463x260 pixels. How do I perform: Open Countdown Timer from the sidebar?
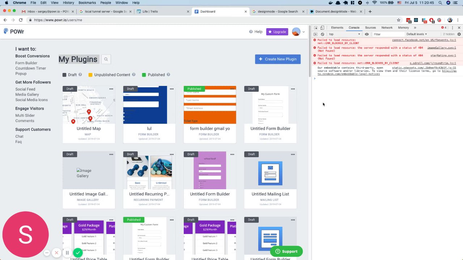[x=31, y=68]
